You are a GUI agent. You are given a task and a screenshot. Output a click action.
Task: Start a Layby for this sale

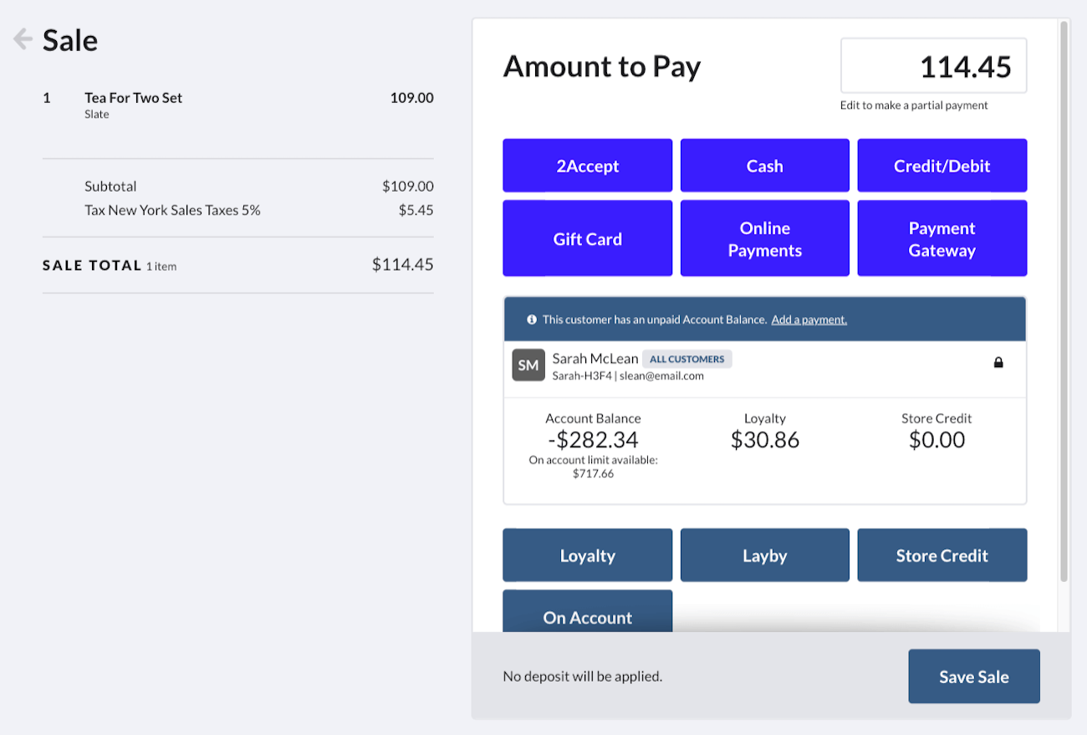pos(764,554)
